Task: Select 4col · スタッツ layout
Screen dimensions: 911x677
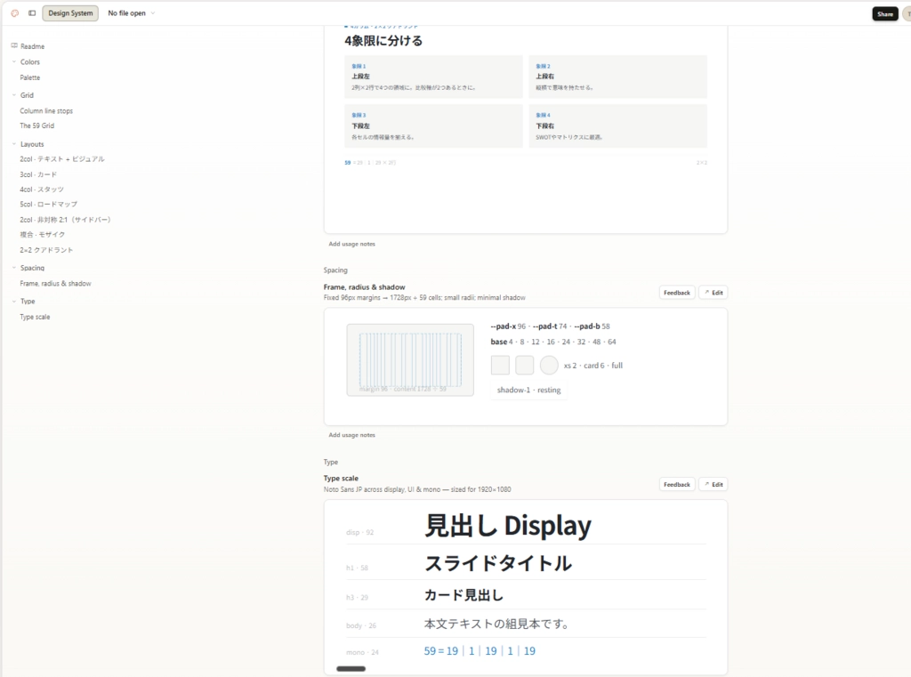Action: pyautogui.click(x=42, y=189)
